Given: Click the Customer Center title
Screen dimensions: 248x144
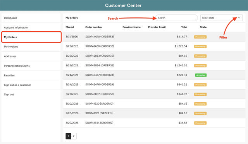Looking at the screenshot, I should tap(123, 5).
